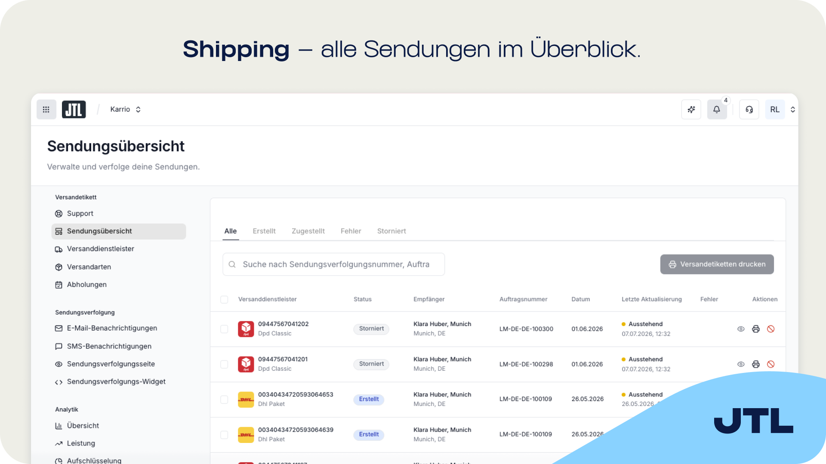Switch to the Zugestellt tab

[308, 231]
